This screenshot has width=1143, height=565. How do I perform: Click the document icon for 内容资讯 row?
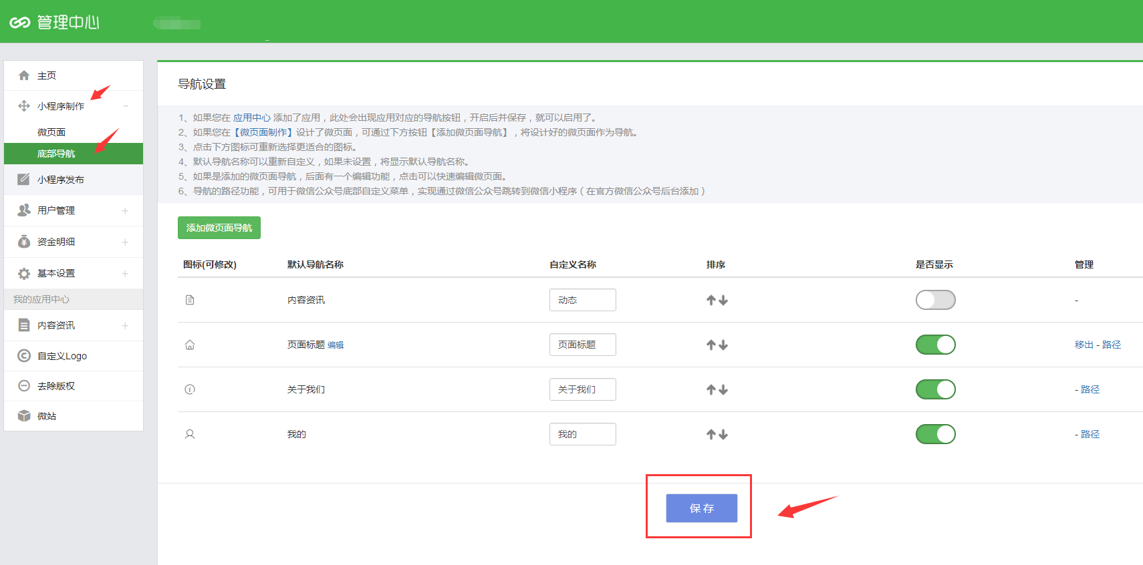click(190, 300)
